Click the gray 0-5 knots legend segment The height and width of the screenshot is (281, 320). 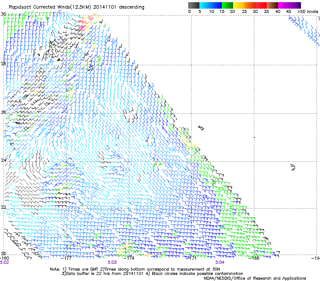[x=194, y=5]
